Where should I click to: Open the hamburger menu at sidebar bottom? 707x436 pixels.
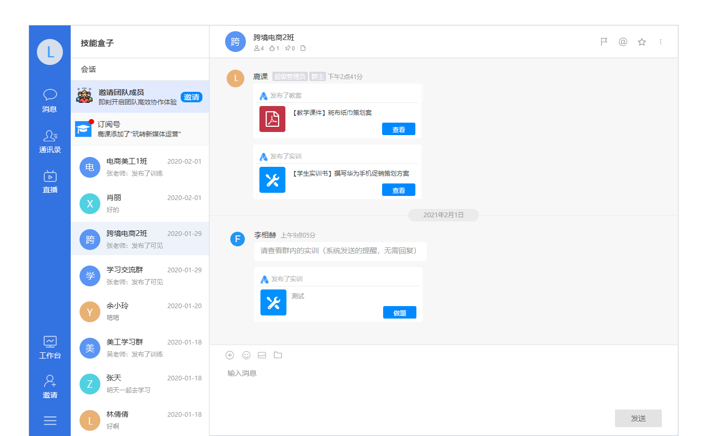[50, 421]
